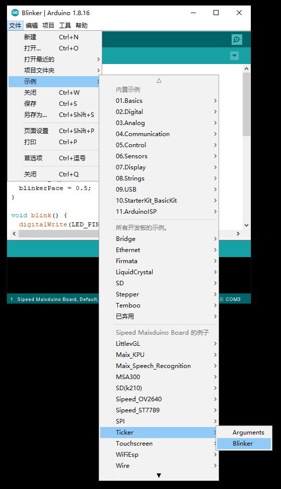Expand the Maix_KPU examples submenu
Image resolution: width=281 pixels, height=489 pixels.
click(159, 354)
